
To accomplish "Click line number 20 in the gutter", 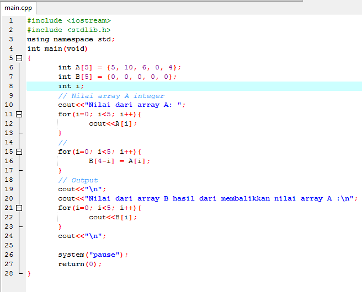I will click(9, 198).
